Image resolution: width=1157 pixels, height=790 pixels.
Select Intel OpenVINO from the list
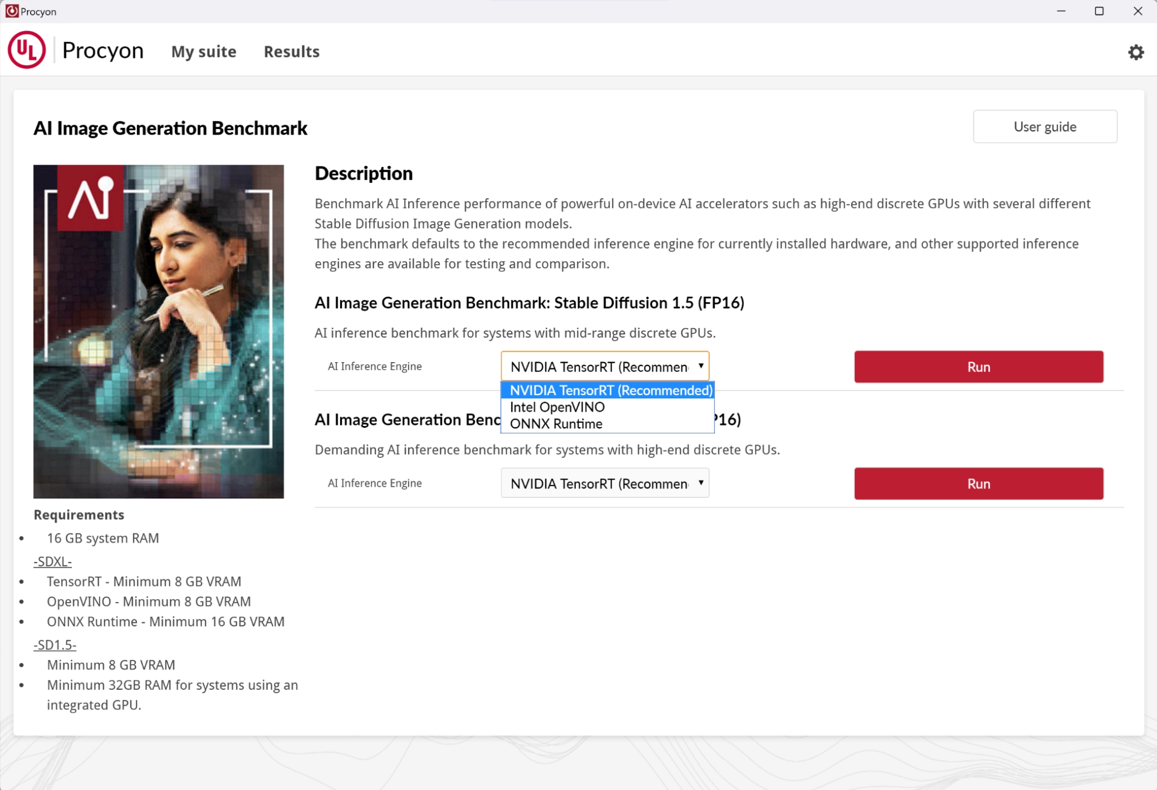[x=607, y=407]
